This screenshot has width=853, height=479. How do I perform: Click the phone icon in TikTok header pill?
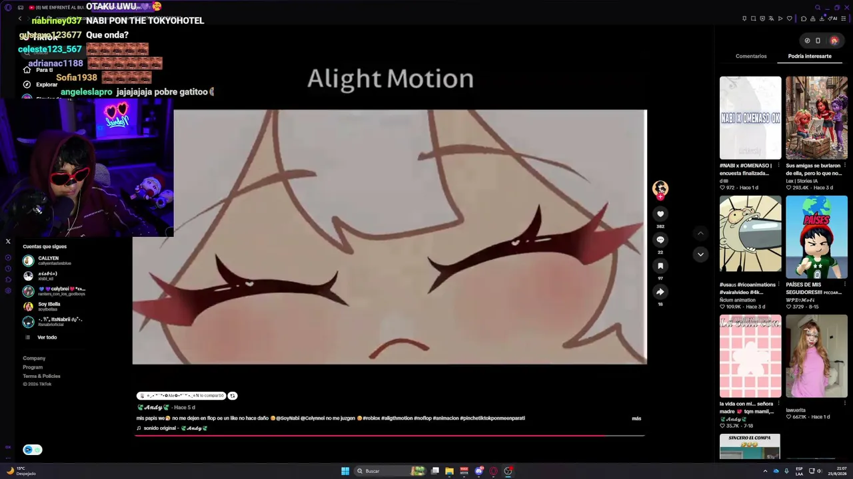[818, 41]
